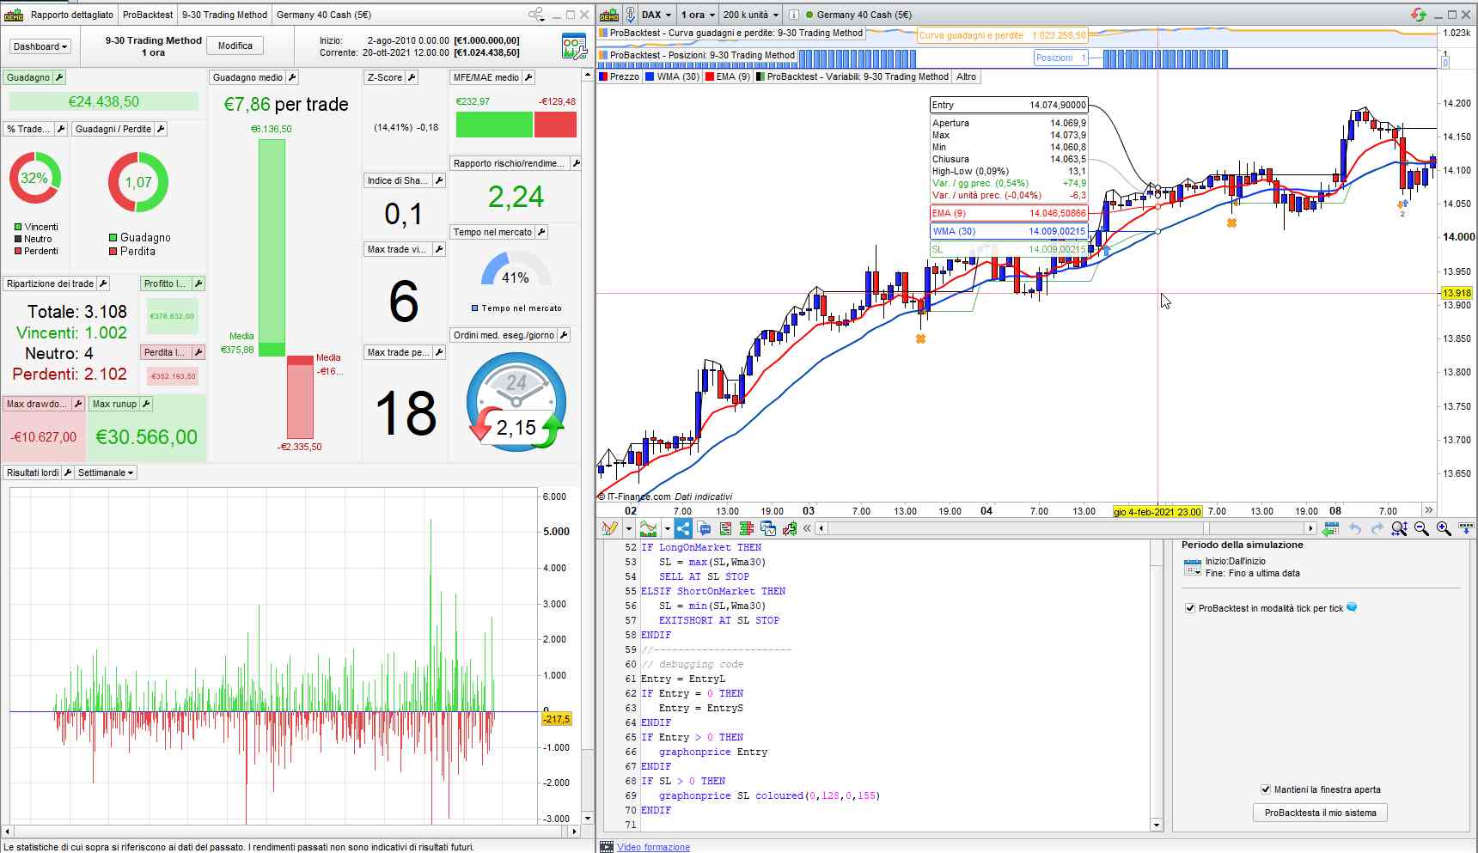Open the wrench settings for Tempo nel mercato
This screenshot has height=853, width=1478.
click(x=541, y=232)
